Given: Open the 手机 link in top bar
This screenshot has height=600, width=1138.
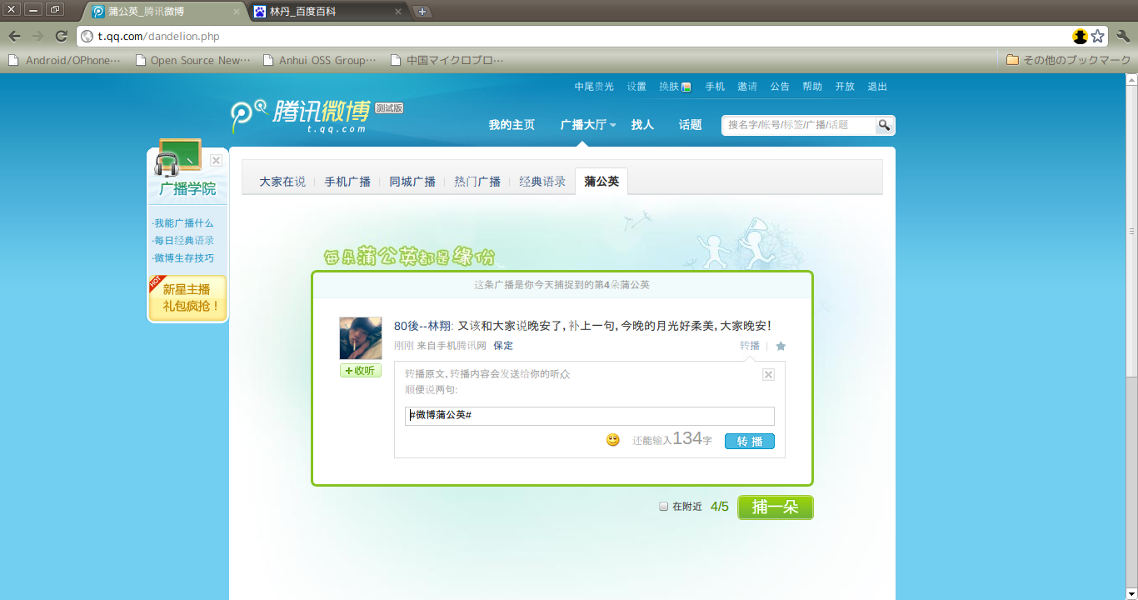Looking at the screenshot, I should pyautogui.click(x=715, y=87).
